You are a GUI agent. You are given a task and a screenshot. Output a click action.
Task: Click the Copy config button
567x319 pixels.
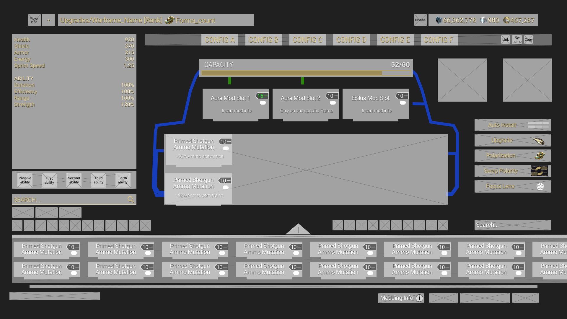529,40
